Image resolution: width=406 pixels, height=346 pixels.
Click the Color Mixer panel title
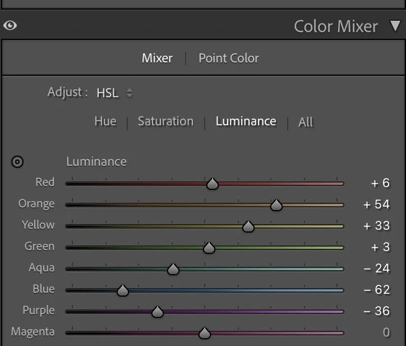(x=336, y=26)
